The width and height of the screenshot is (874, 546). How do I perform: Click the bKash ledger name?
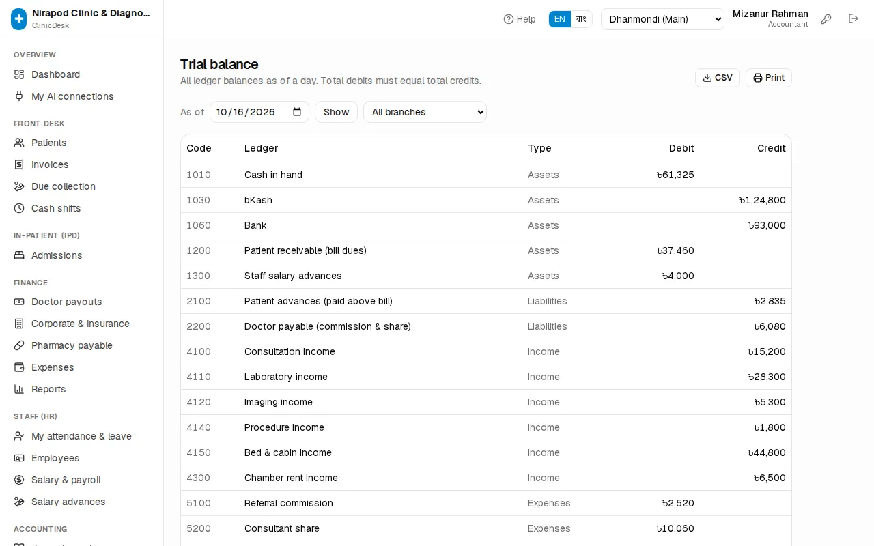tap(258, 200)
